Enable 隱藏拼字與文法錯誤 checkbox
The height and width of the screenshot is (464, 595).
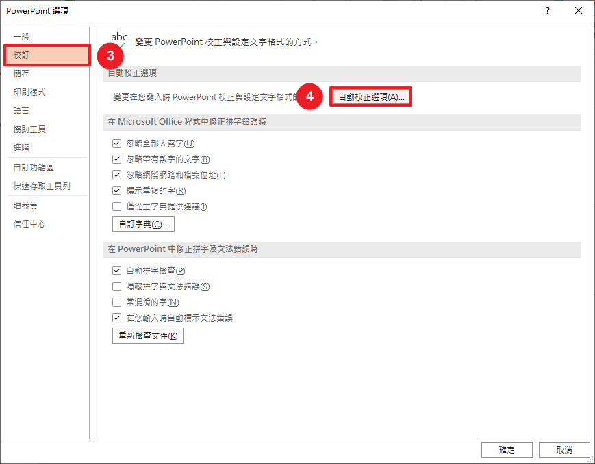(x=116, y=287)
